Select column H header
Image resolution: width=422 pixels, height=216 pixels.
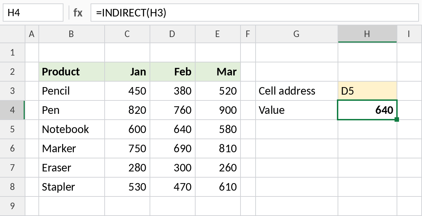[367, 34]
